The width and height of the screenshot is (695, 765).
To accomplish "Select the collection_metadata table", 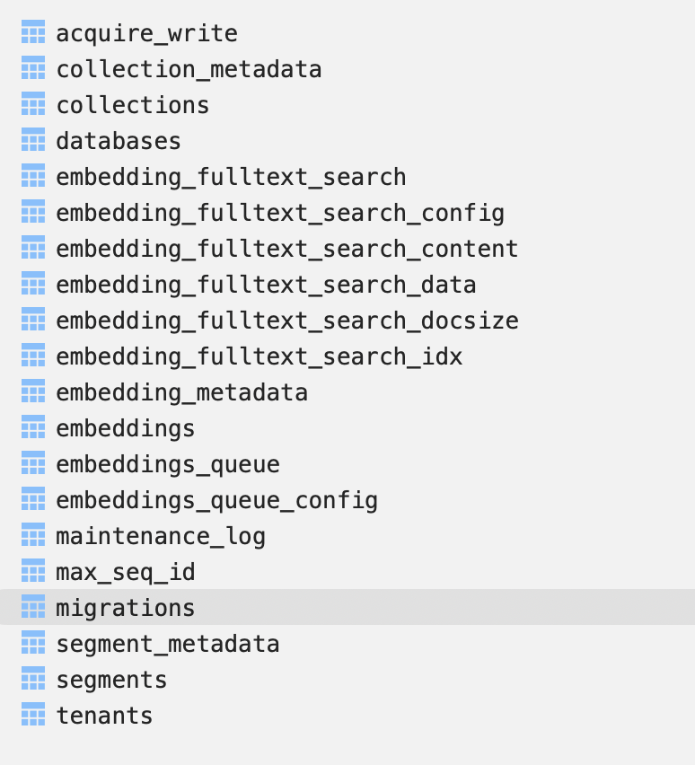I will pos(189,69).
